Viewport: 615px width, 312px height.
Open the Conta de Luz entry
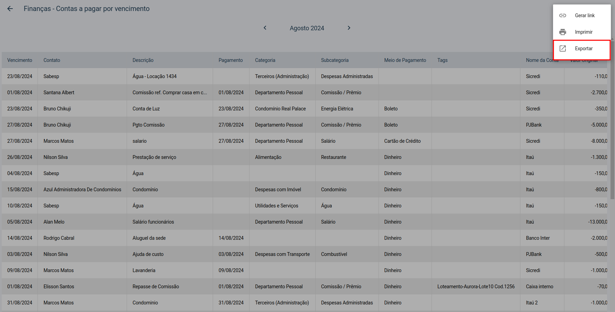click(146, 109)
